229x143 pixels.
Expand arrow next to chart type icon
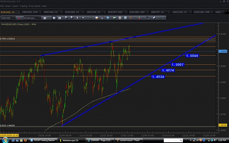(x=49, y=18)
